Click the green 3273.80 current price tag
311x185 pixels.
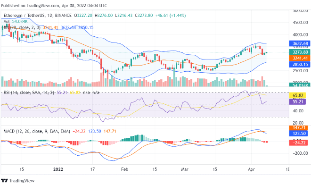click(x=300, y=52)
